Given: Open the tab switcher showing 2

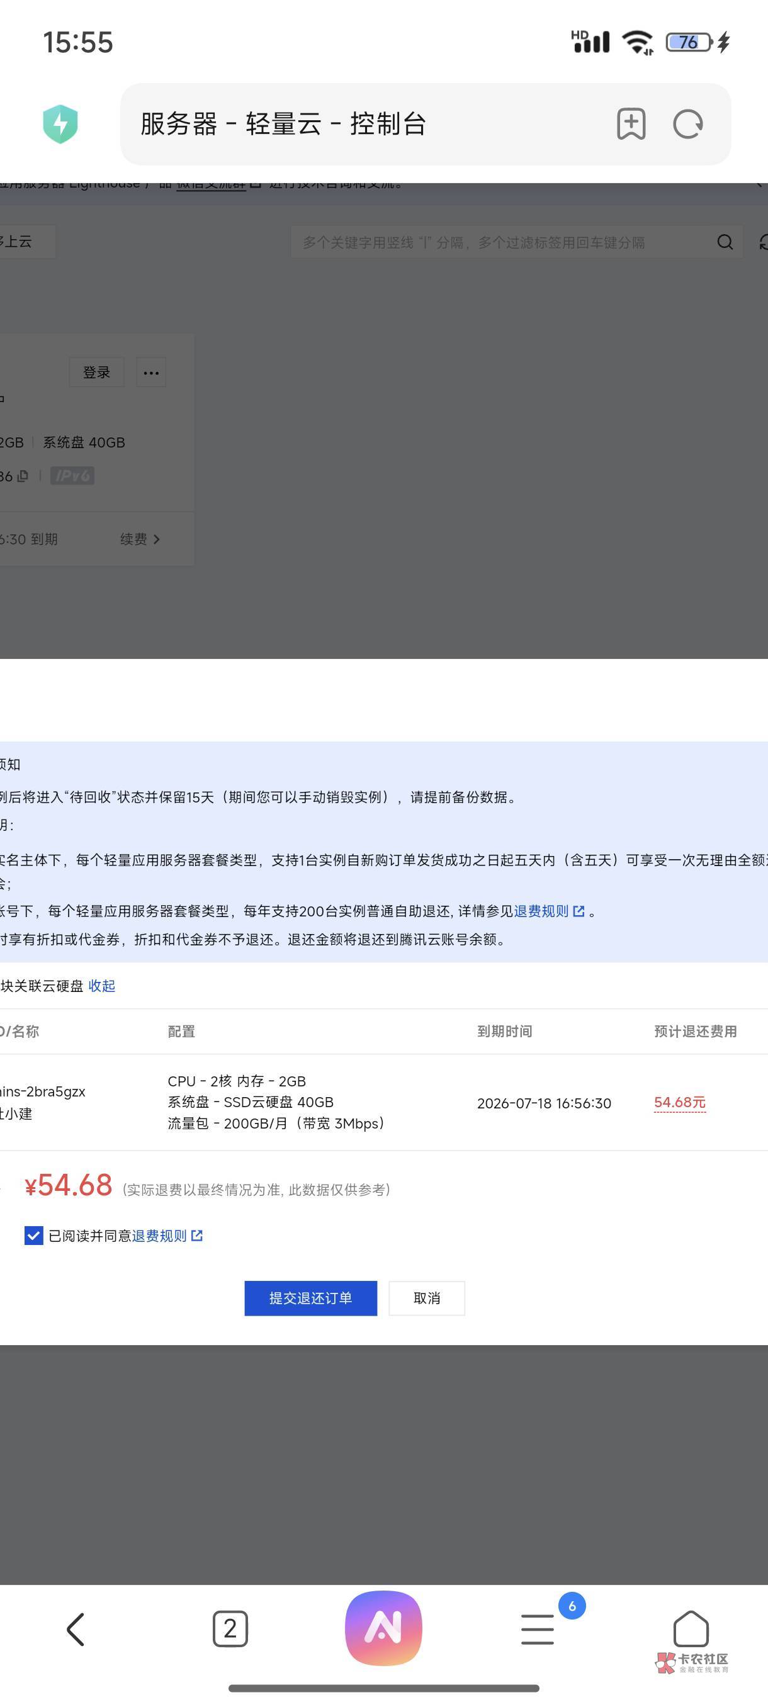Looking at the screenshot, I should 230,1629.
